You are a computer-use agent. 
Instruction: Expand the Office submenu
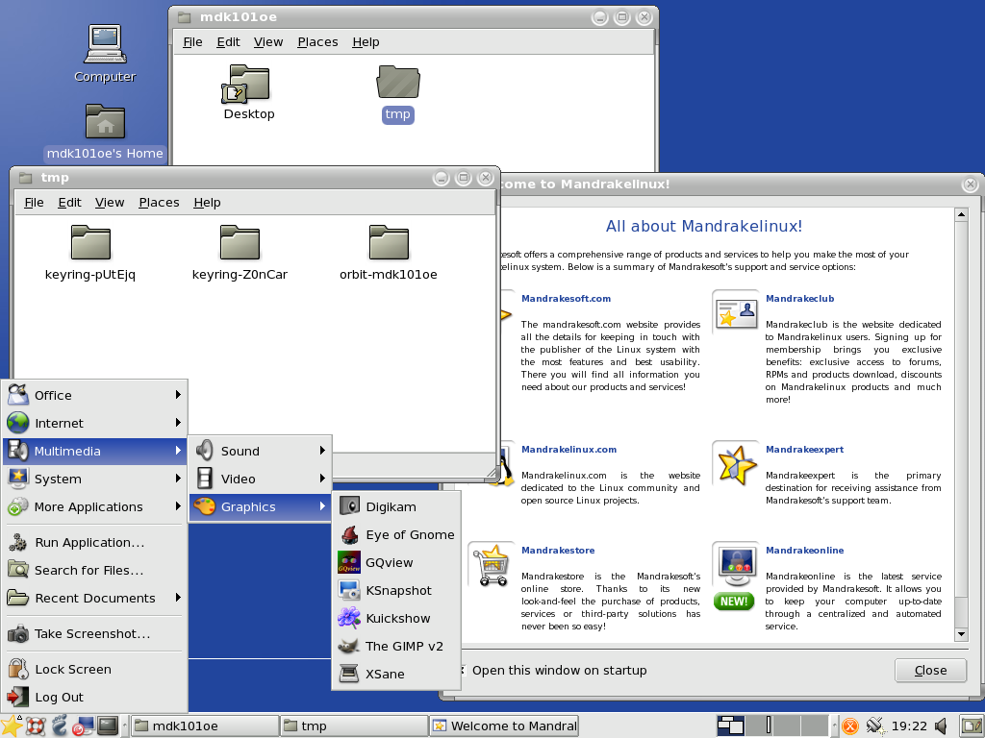95,395
